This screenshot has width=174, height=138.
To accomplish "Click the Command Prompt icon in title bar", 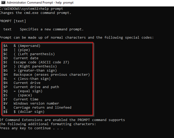I will pyautogui.click(x=3, y=3).
